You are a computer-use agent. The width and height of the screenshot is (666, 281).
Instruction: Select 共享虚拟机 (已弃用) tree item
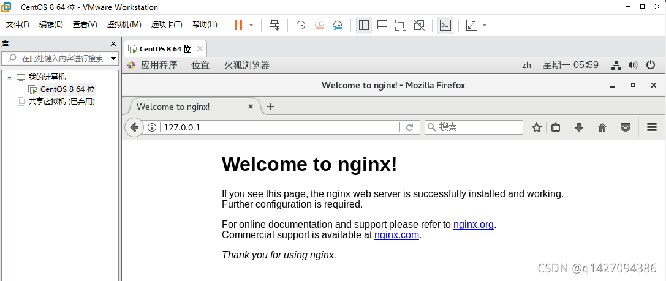pyautogui.click(x=62, y=102)
